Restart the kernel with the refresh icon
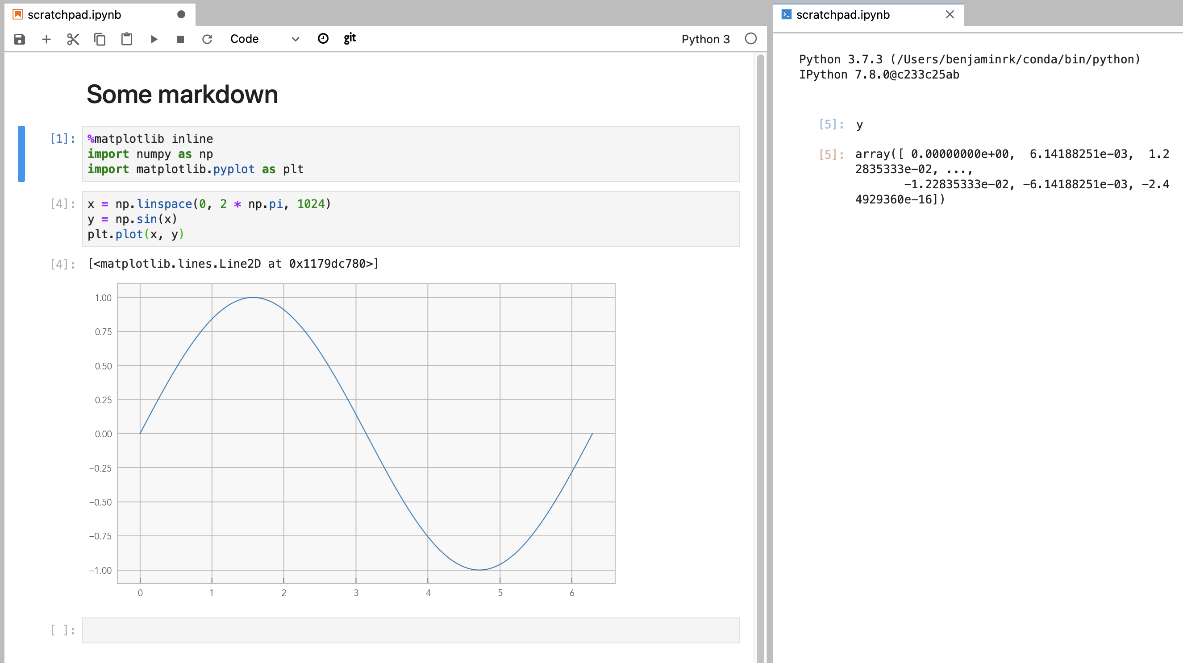1183x663 pixels. (207, 39)
